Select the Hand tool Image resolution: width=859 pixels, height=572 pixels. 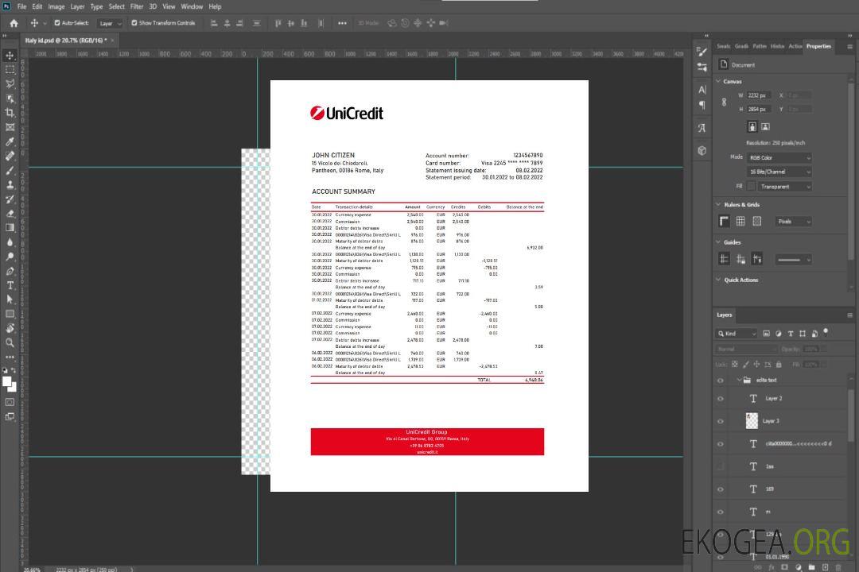pos(10,328)
